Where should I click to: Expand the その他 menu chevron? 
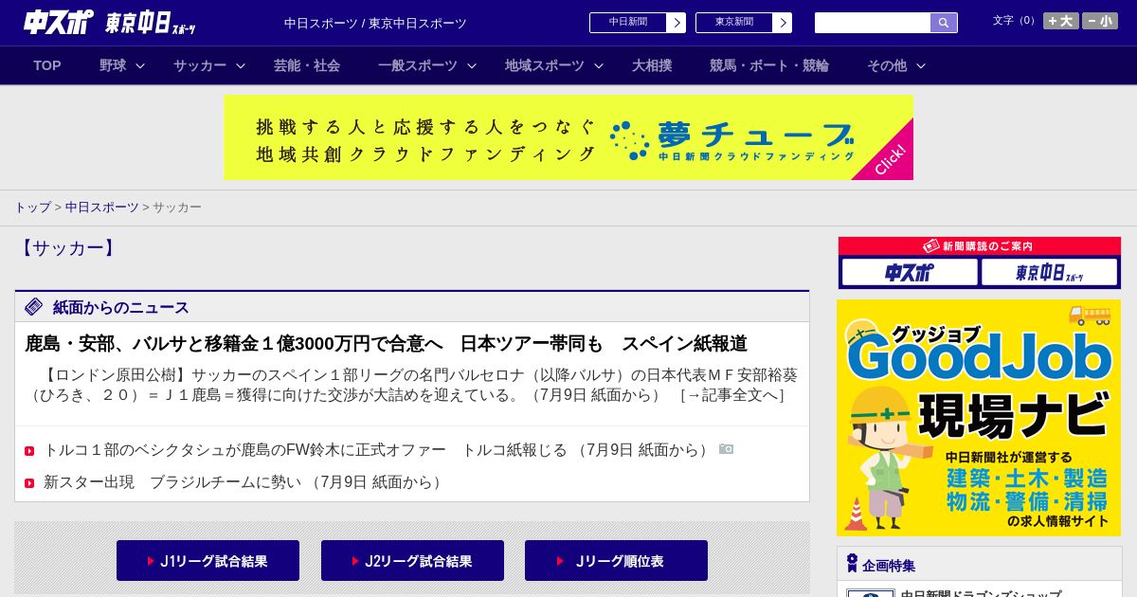921,65
